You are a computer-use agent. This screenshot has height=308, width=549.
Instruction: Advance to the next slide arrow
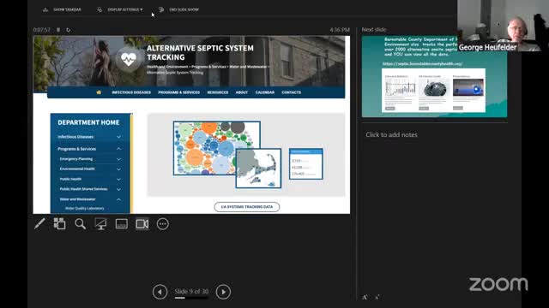click(x=223, y=292)
